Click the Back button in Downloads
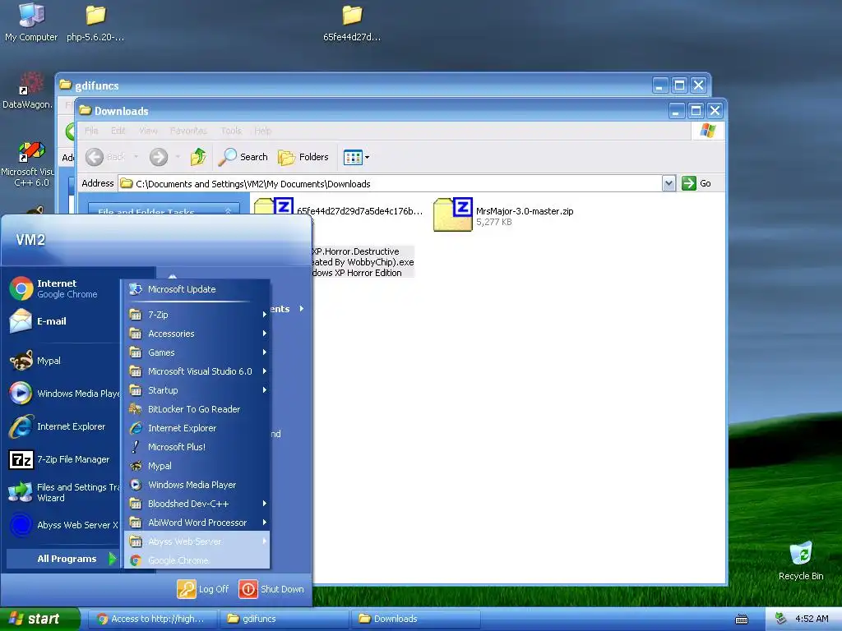This screenshot has width=842, height=631. pyautogui.click(x=105, y=157)
